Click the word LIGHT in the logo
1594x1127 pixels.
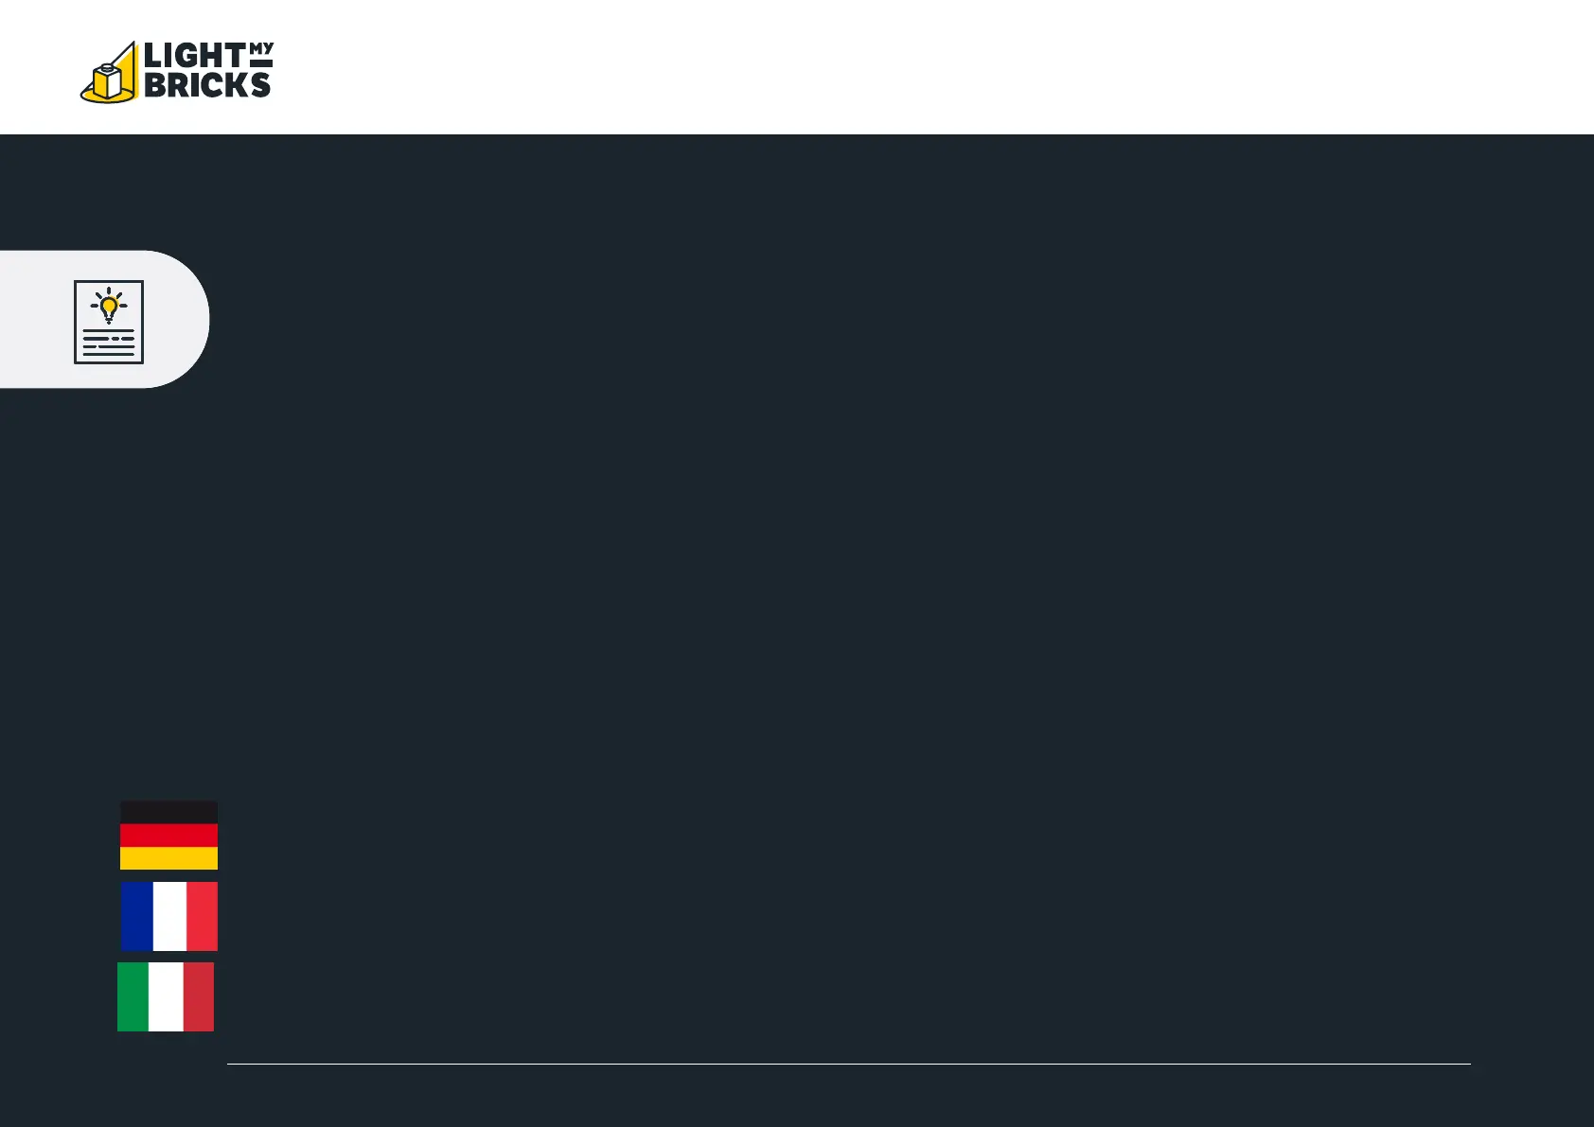(194, 56)
